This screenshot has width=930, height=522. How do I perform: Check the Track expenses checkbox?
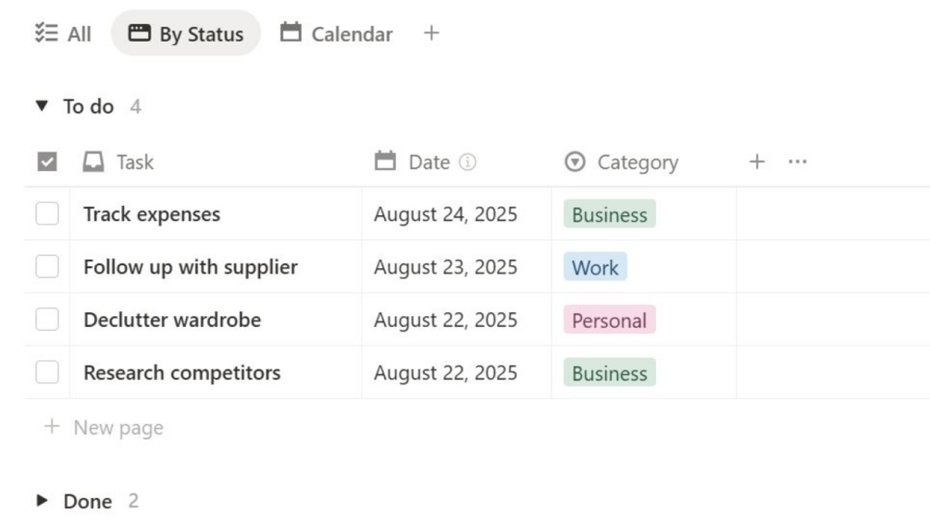[47, 213]
